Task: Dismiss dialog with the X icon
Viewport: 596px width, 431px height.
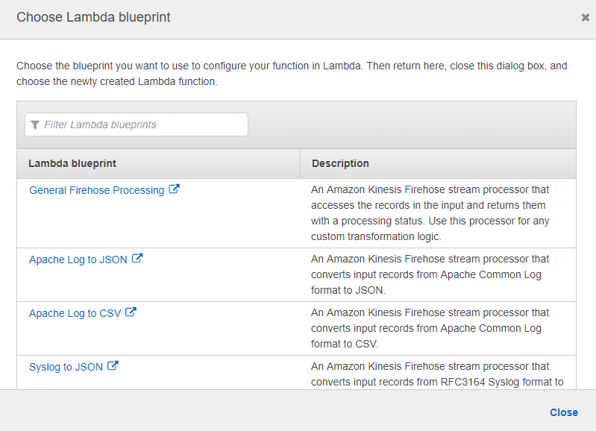Action: point(586,17)
